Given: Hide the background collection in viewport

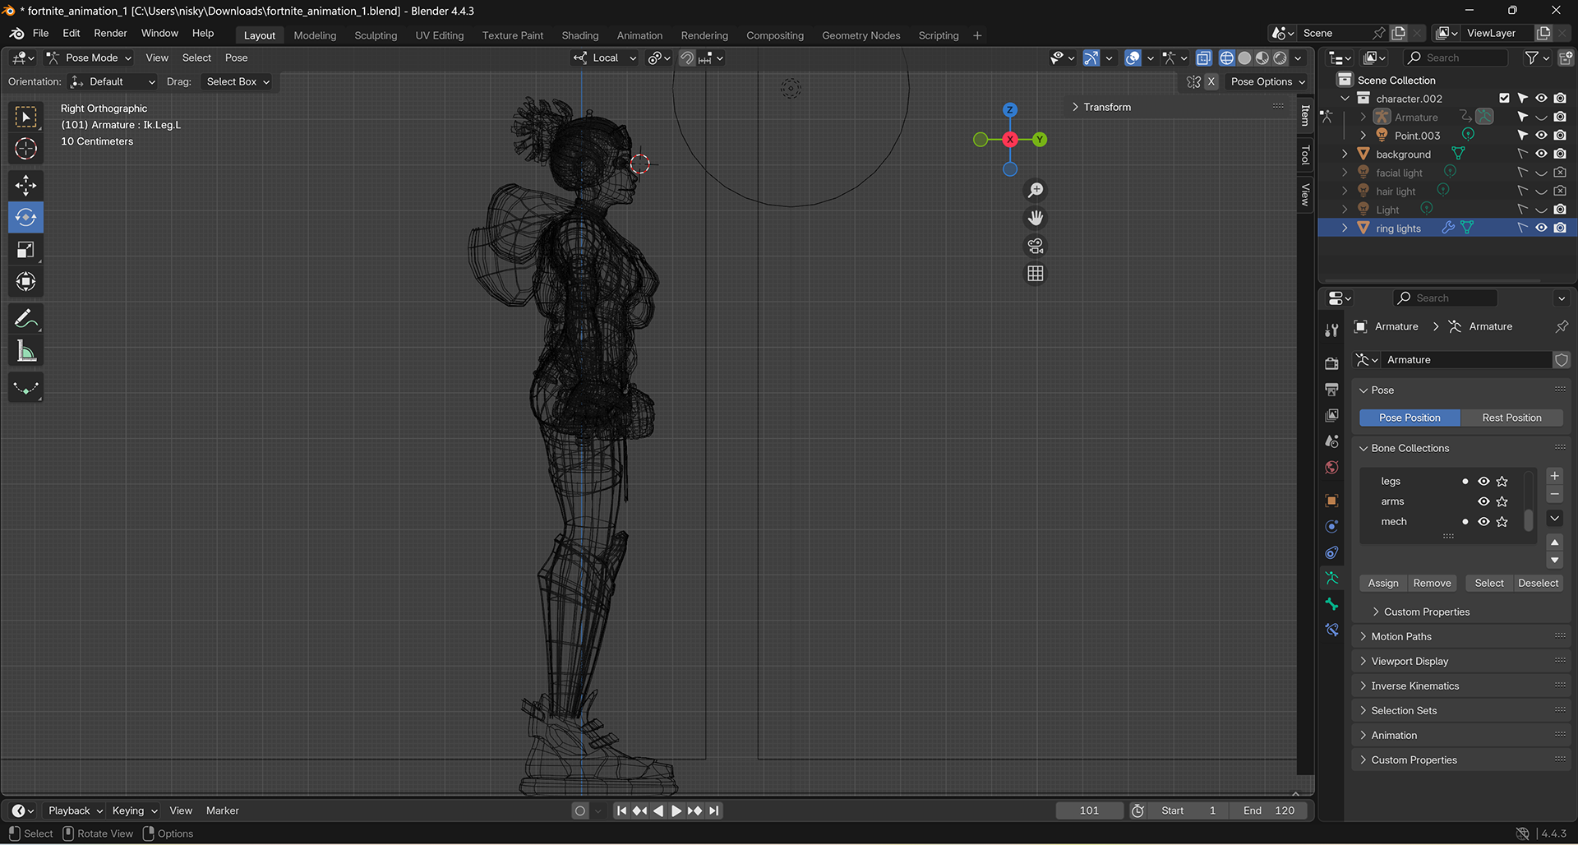Looking at the screenshot, I should 1541,154.
